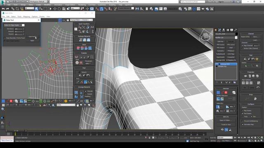The width and height of the screenshot is (264, 148).
Task: Toggle Rescale checkbox in Arrange Elements
Action: pos(85,91)
